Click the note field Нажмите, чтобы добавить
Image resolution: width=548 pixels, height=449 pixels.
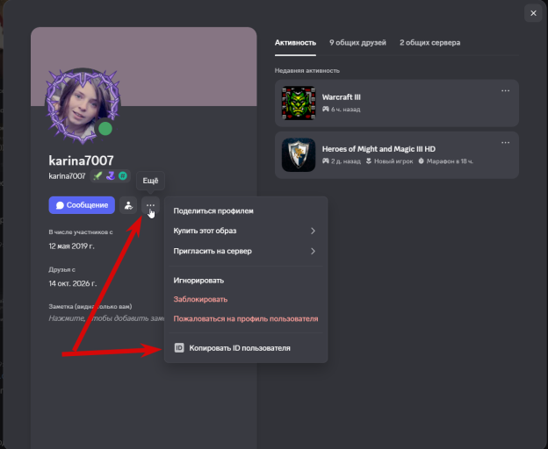click(x=106, y=318)
